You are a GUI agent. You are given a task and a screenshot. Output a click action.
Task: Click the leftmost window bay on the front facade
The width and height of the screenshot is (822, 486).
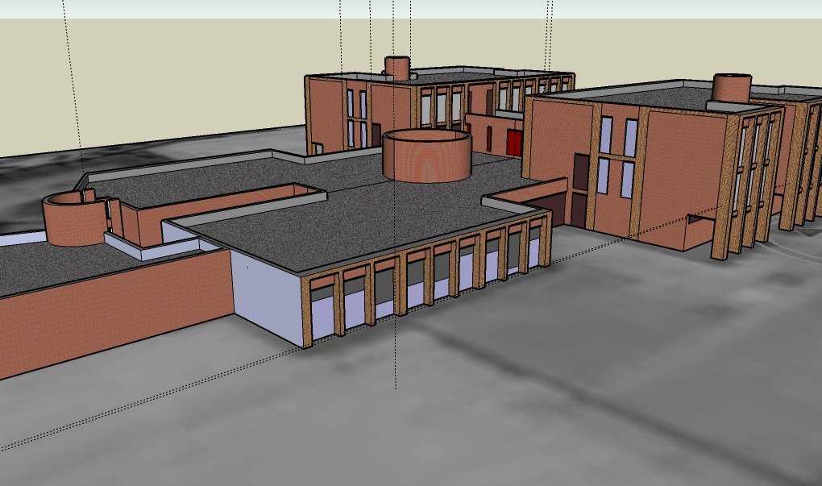[322, 308]
